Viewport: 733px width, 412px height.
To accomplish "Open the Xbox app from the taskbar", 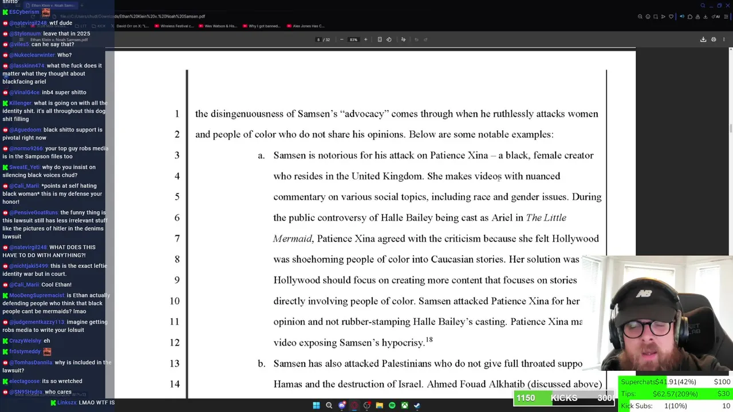I will [x=404, y=405].
